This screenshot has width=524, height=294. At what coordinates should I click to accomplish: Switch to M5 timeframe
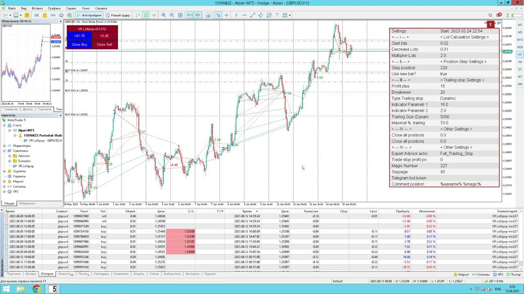[520, 32]
